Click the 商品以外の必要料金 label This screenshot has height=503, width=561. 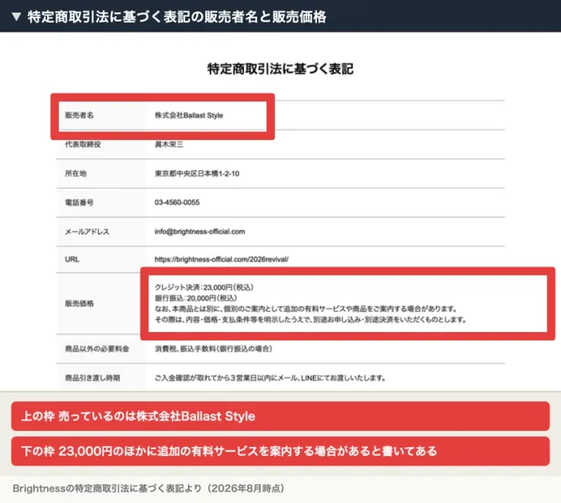(97, 349)
